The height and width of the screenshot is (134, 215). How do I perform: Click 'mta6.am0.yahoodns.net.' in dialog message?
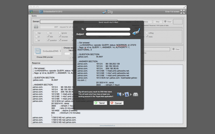coord(118,71)
